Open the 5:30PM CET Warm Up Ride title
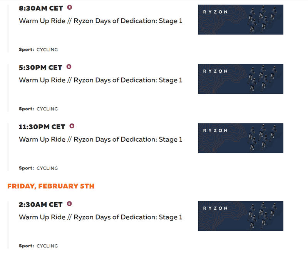Screen dimensions: 308x254 tap(100, 80)
